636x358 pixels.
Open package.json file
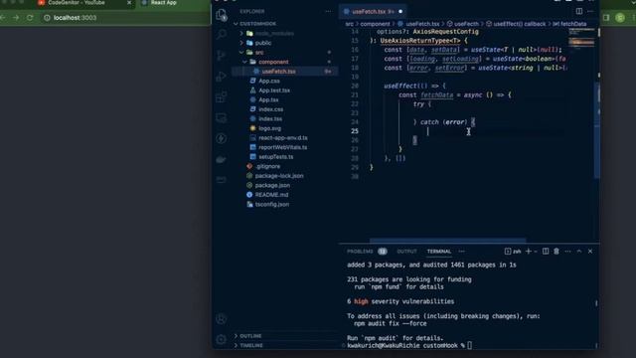tap(272, 186)
